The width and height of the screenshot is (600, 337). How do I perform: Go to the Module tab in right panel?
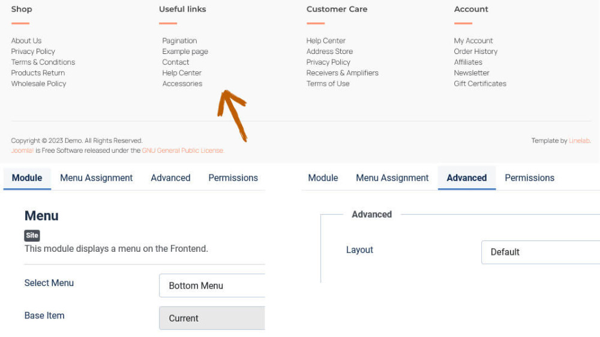tap(323, 177)
